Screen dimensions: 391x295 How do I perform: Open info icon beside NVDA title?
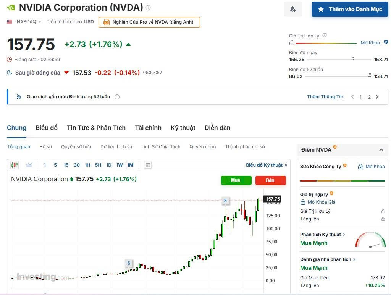click(x=148, y=8)
